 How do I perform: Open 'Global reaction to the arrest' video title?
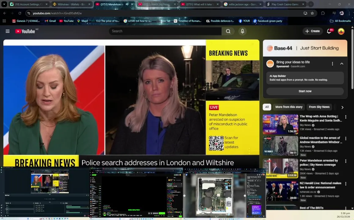pyautogui.click(x=321, y=140)
